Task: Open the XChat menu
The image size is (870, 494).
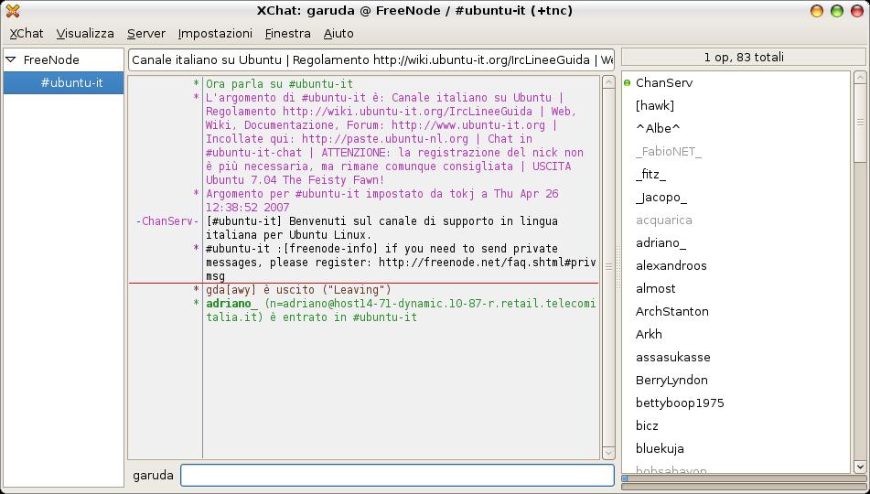Action: (x=27, y=33)
